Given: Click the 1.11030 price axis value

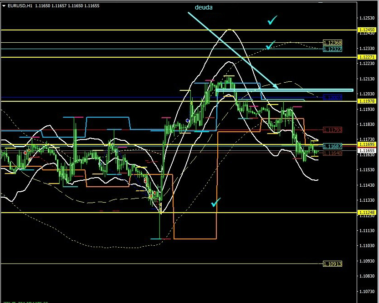Looking at the screenshot, I should coord(367,246).
